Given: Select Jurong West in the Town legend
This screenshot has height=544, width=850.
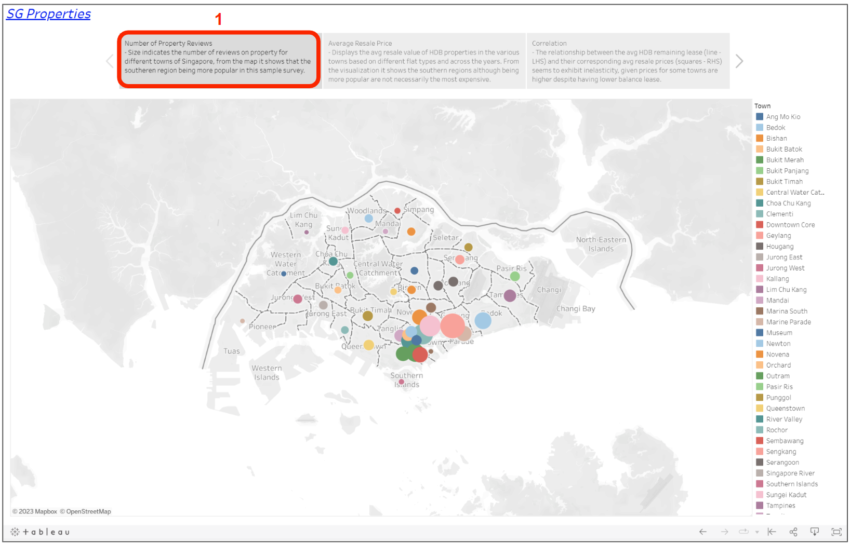Looking at the screenshot, I should 785,268.
